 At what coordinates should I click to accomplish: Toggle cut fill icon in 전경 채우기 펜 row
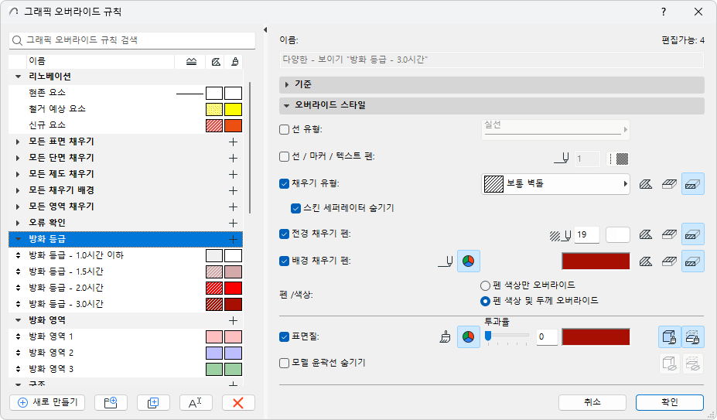pyautogui.click(x=693, y=234)
